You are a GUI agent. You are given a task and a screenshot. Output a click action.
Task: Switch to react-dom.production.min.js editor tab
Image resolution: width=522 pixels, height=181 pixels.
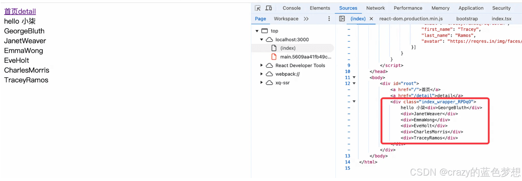pos(411,19)
